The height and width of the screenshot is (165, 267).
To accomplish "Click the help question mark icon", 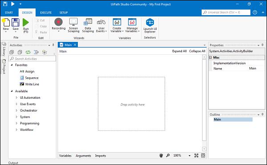I will click(255, 12).
